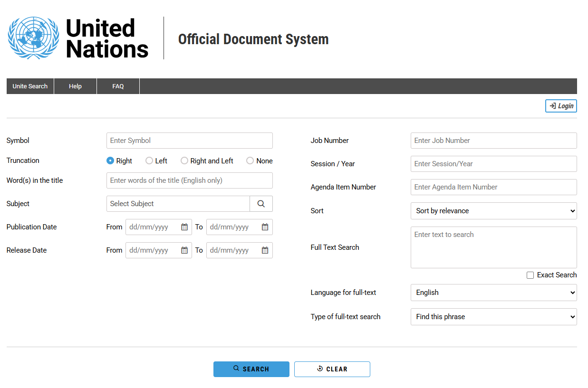Click the Login button
Image resolution: width=588 pixels, height=388 pixels.
(x=561, y=106)
